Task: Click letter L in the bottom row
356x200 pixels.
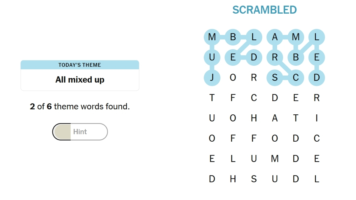Action: coord(317,179)
